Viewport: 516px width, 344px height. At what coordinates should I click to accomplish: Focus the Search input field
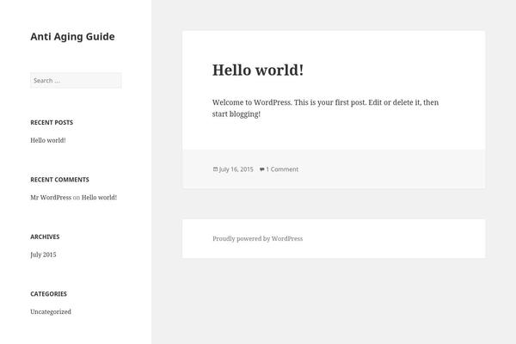click(76, 80)
